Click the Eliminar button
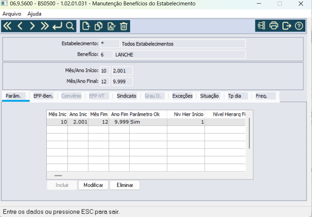 click(124, 185)
